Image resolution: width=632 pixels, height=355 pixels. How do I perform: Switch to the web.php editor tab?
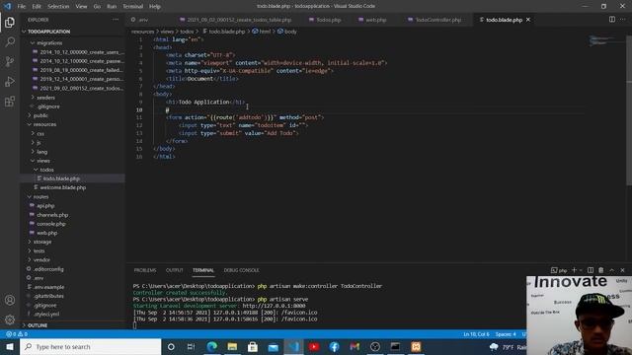click(x=375, y=20)
